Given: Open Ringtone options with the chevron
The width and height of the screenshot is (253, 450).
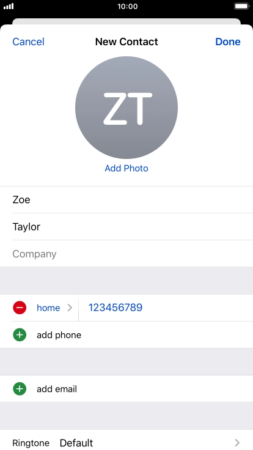Looking at the screenshot, I should pos(237,443).
